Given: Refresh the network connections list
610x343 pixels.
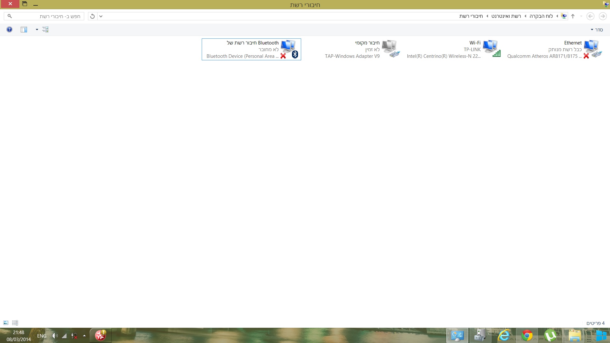Looking at the screenshot, I should point(92,16).
